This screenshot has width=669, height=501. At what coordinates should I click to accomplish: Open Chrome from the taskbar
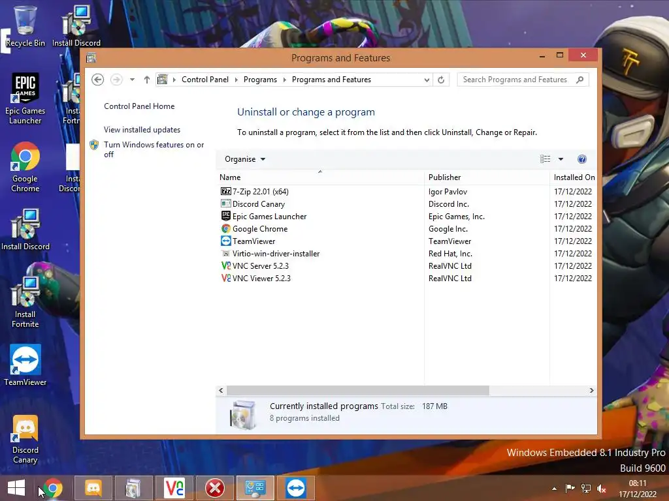coord(52,488)
